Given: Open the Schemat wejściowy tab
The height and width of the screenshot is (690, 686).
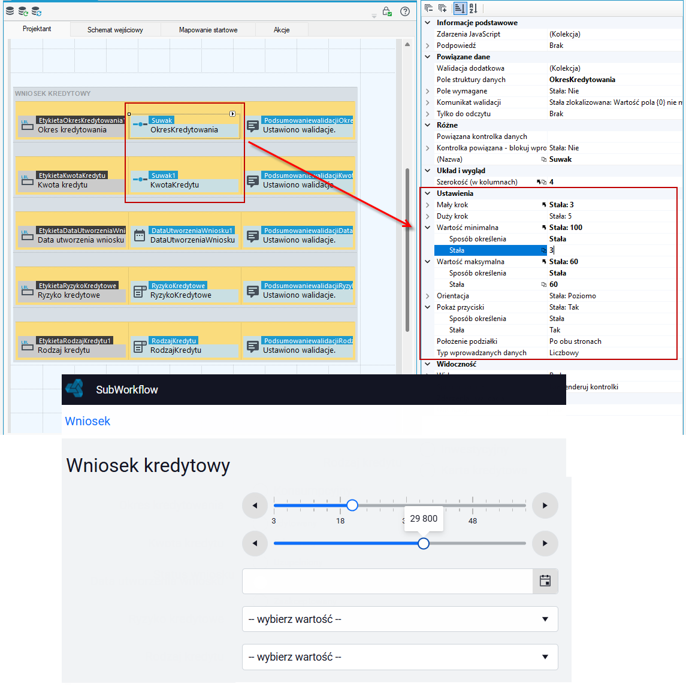Looking at the screenshot, I should (116, 30).
